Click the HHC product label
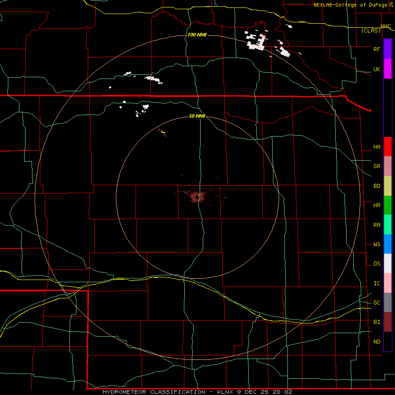Image resolution: width=395 pixels, height=395 pixels. tap(386, 26)
